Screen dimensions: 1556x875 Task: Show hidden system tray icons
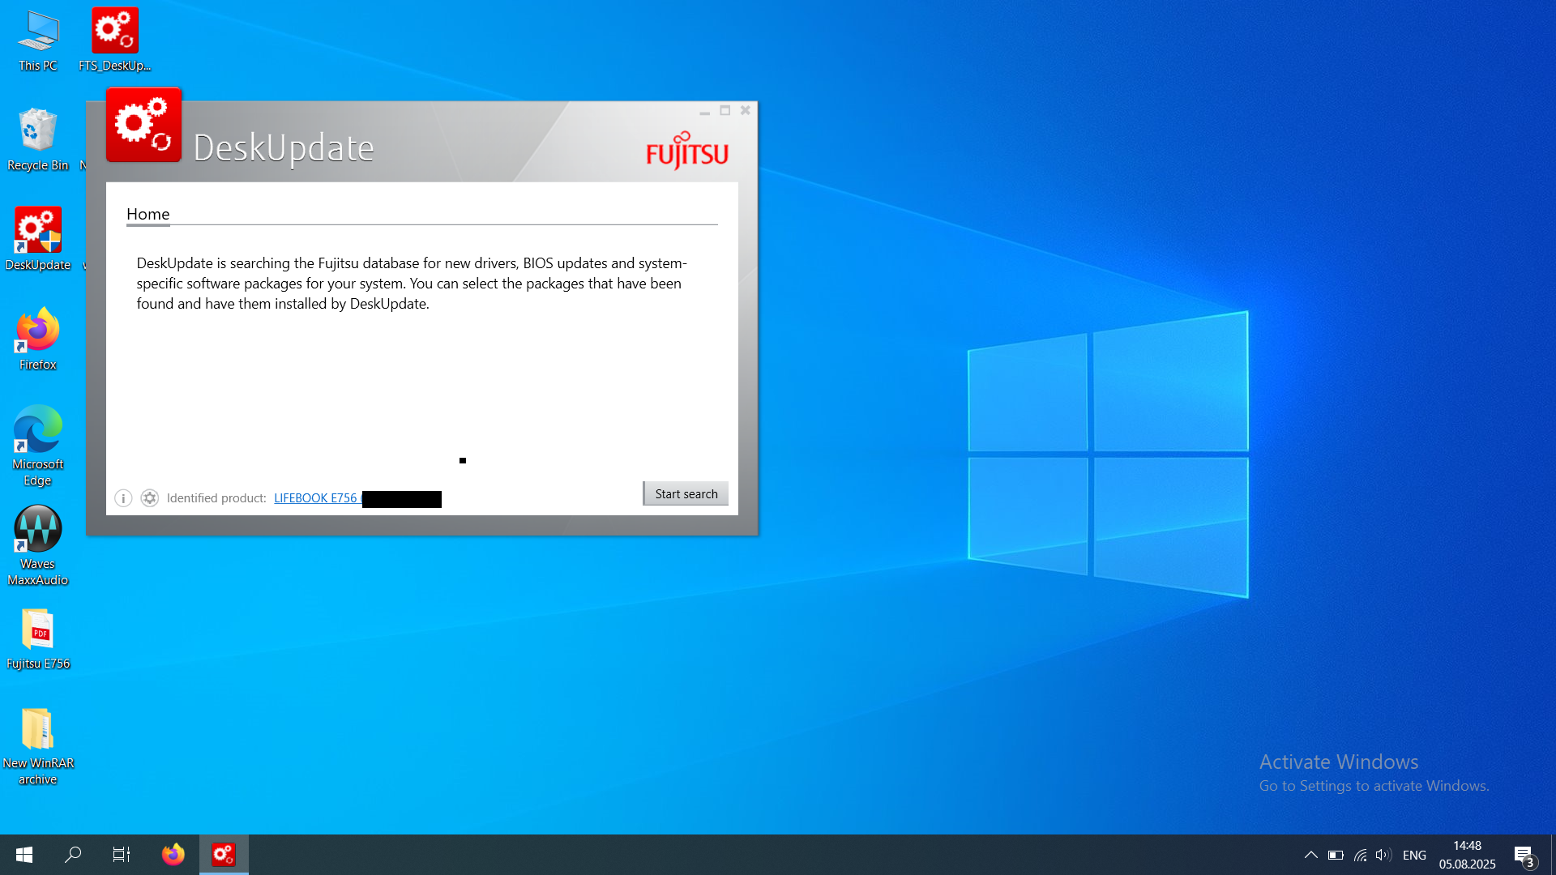1310,855
